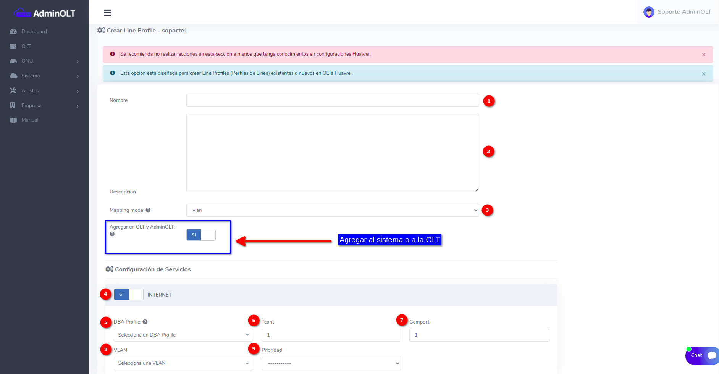Screen dimensions: 719x374
Task: Close the red warning alert
Action: tap(703, 55)
